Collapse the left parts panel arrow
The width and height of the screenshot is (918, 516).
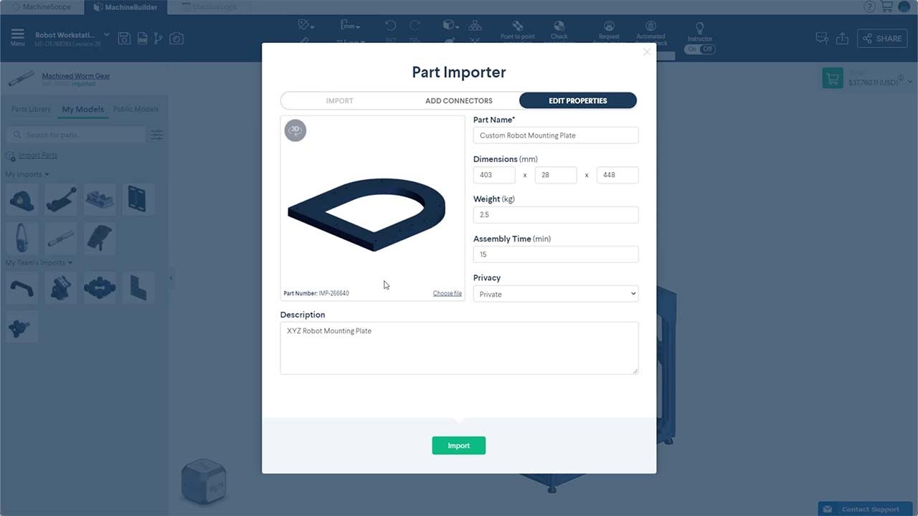click(x=171, y=278)
